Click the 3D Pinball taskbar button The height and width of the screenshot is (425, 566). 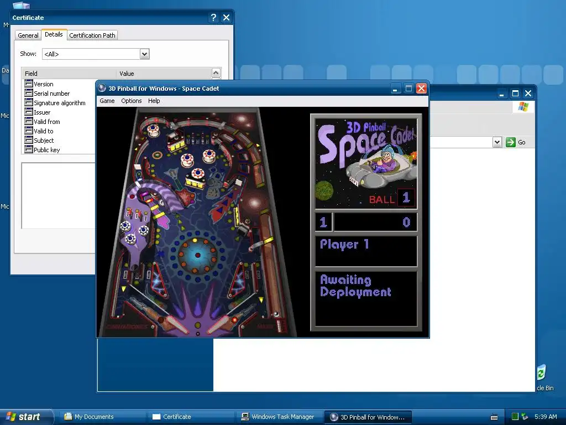point(368,417)
